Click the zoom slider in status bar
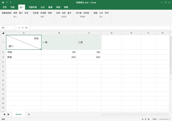The image size is (172, 121). [164, 119]
